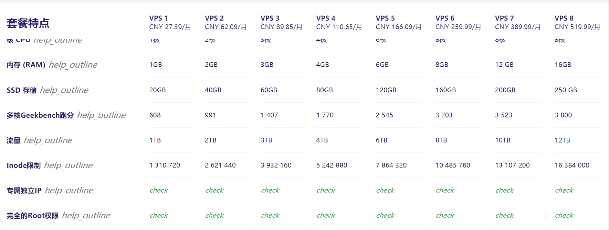Click the VPS 3 check mark for 完全的Root权限
The image size is (609, 230).
pos(270,215)
